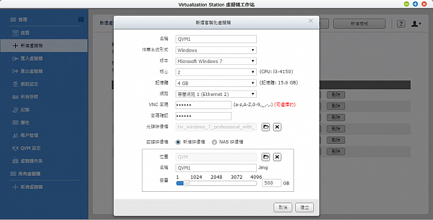Click the capacity value field showing 500
Screen dimensions: 433x220
point(271,183)
